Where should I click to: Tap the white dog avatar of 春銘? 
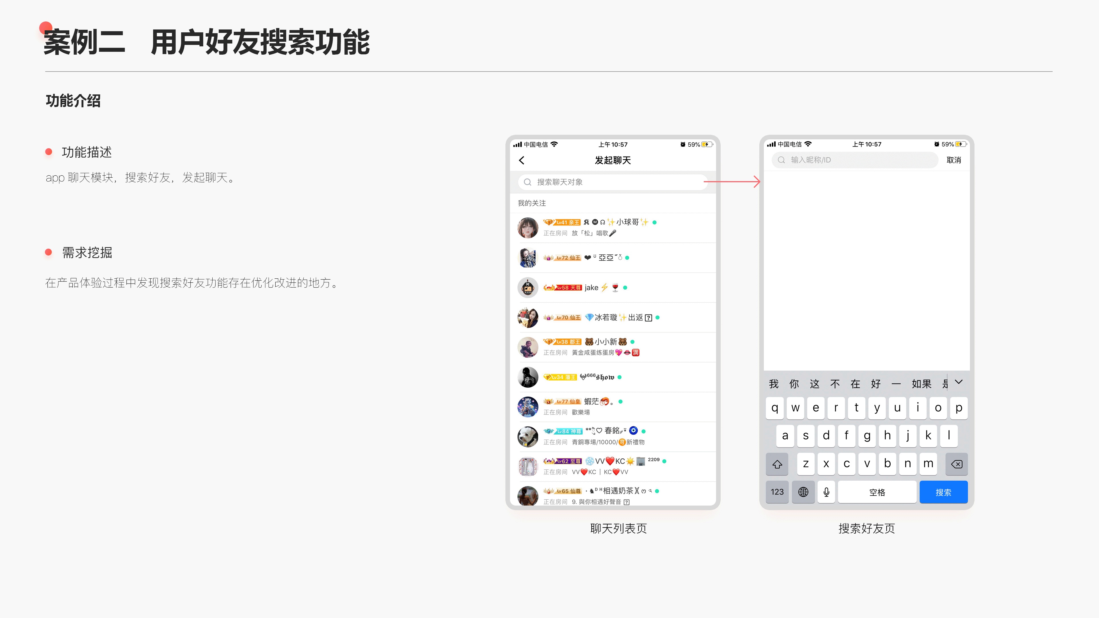pos(528,437)
